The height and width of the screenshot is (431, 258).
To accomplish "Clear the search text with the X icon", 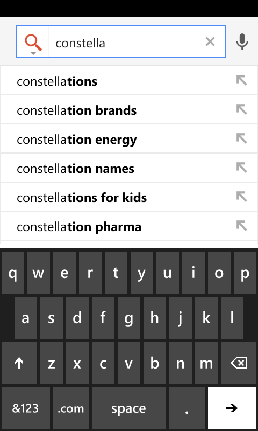I will [x=210, y=42].
